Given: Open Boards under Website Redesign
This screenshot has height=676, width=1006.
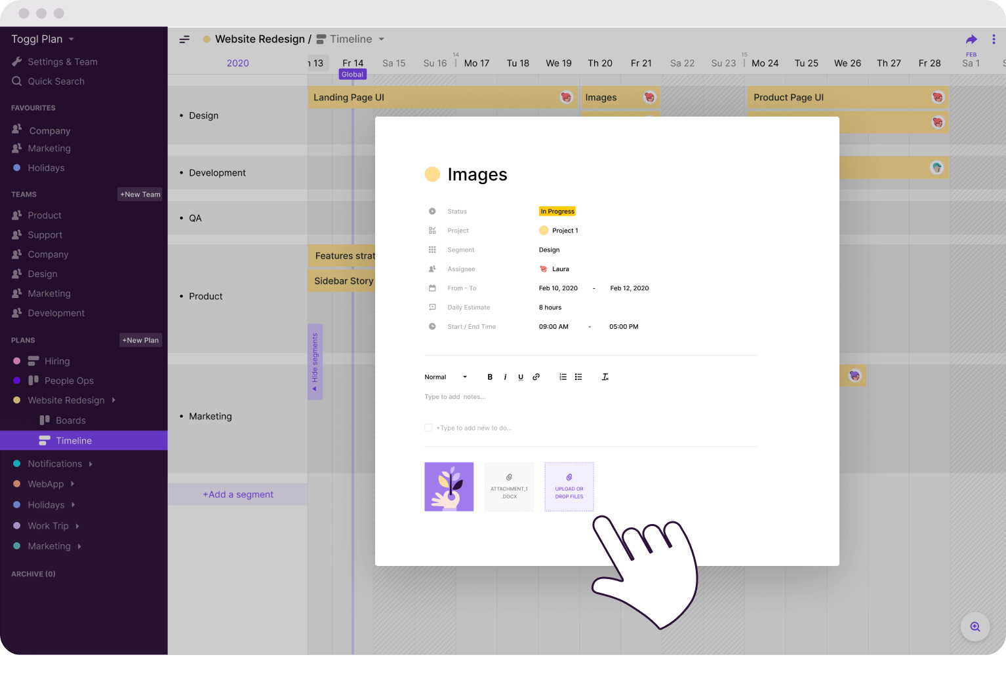Looking at the screenshot, I should coord(70,421).
